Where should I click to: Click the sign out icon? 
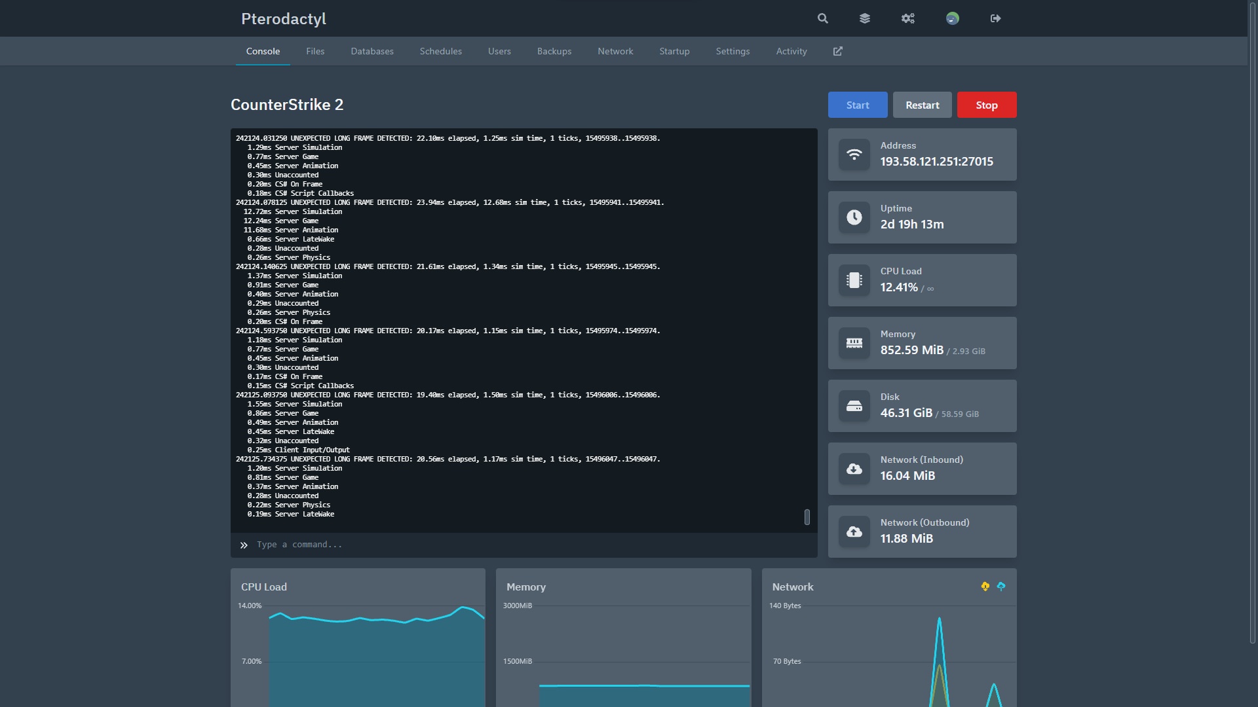pos(996,18)
